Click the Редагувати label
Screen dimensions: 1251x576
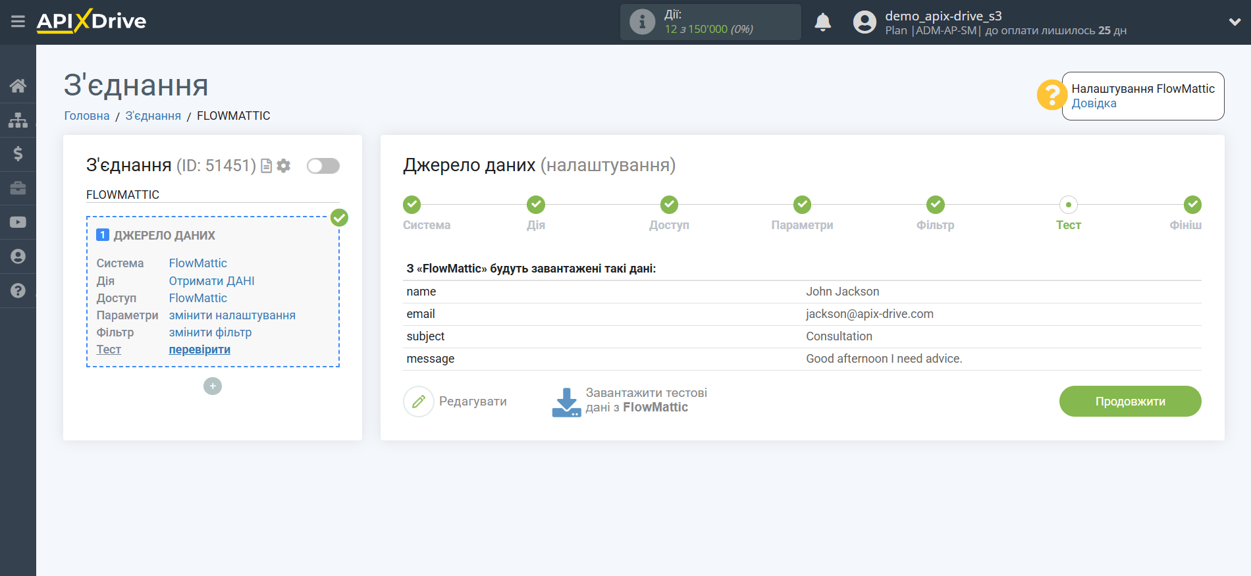pos(473,402)
